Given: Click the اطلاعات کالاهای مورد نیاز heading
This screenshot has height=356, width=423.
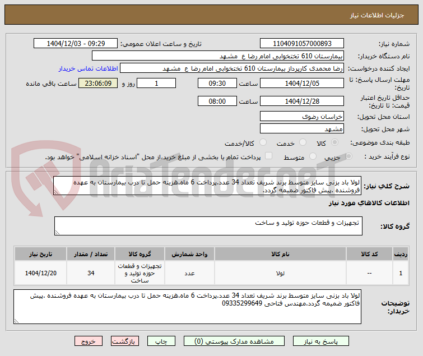Looking at the screenshot, I should [369, 203].
